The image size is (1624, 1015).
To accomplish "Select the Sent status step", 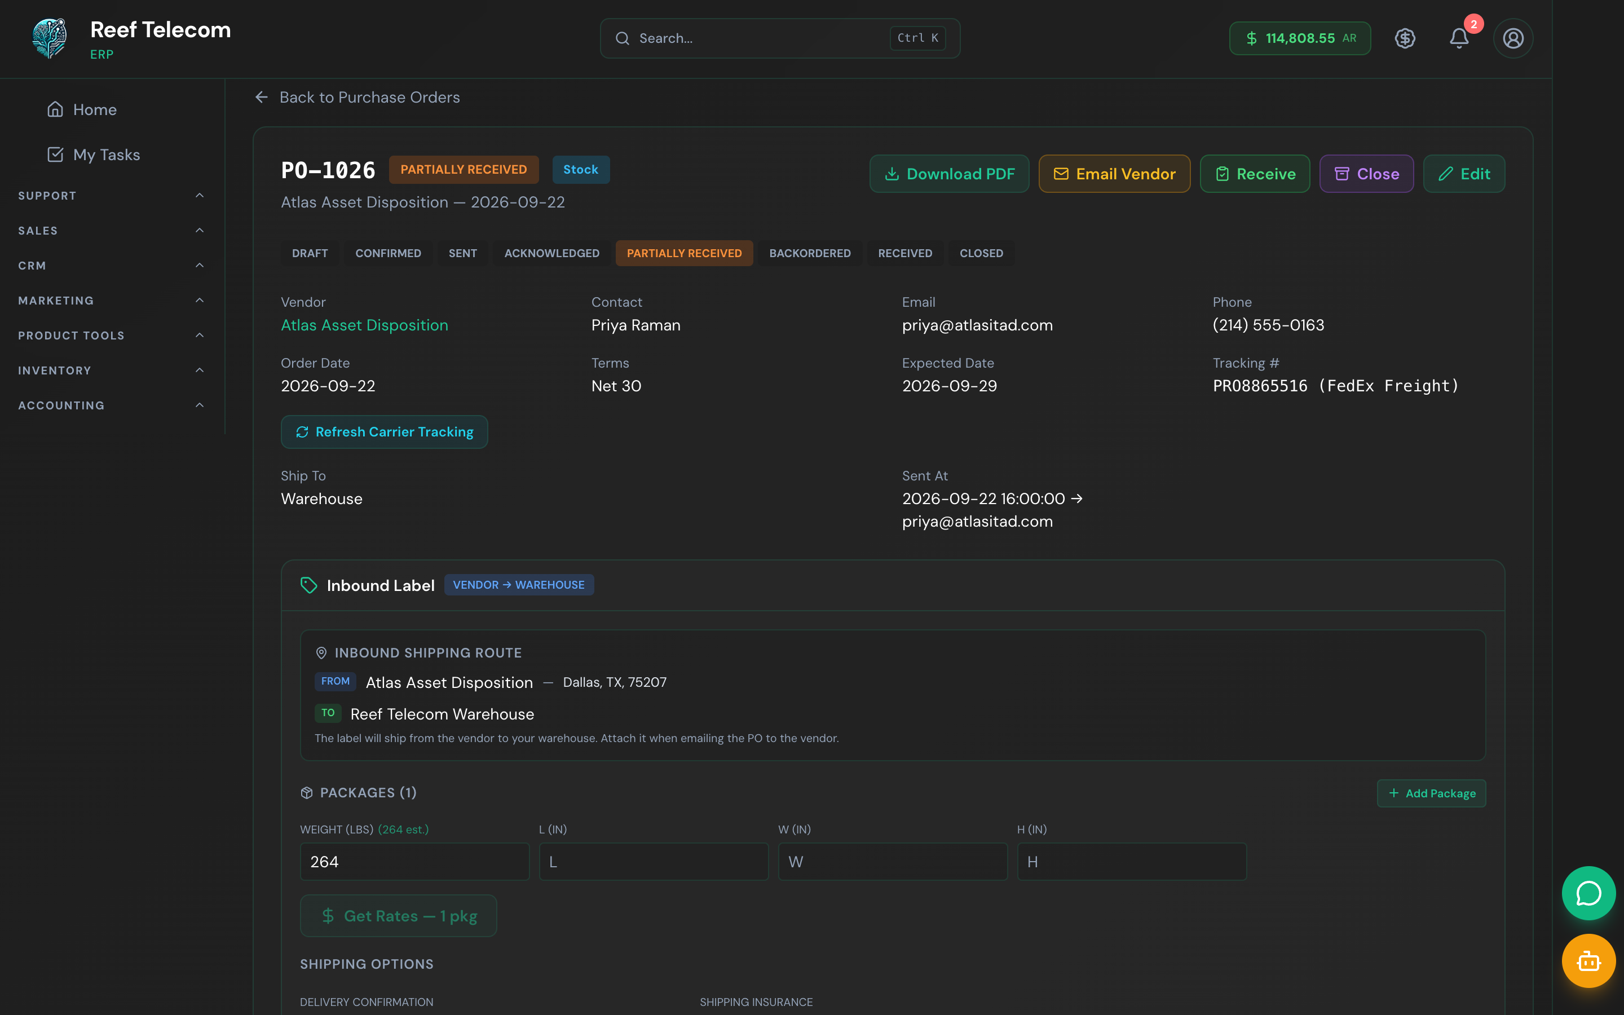I will pyautogui.click(x=463, y=253).
